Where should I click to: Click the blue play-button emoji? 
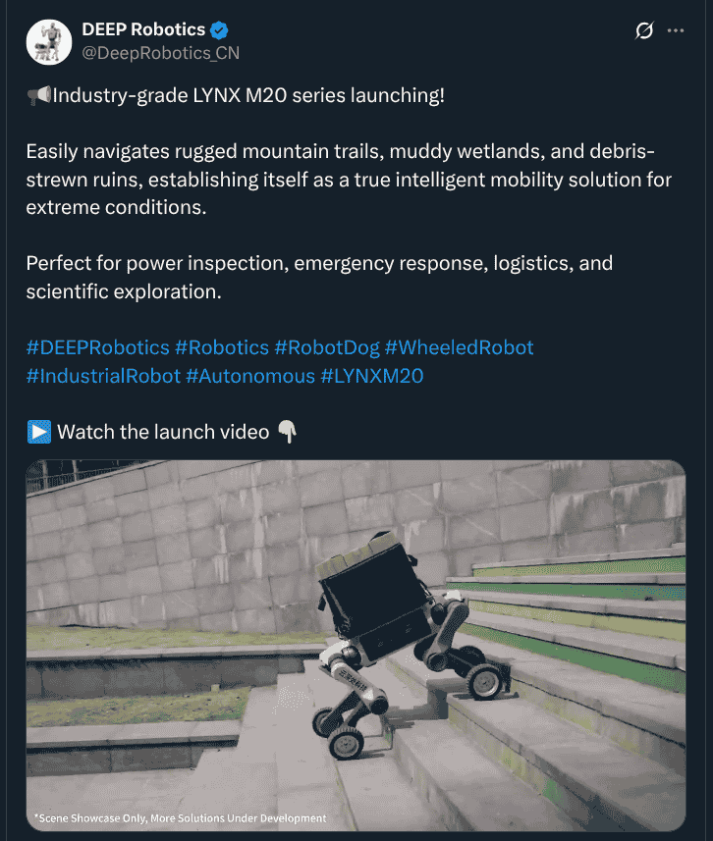(38, 432)
